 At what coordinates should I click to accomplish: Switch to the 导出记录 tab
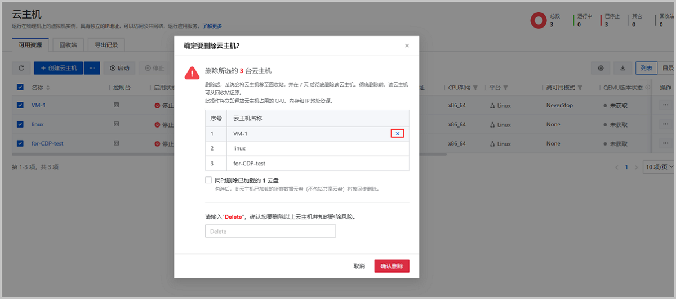pos(106,45)
